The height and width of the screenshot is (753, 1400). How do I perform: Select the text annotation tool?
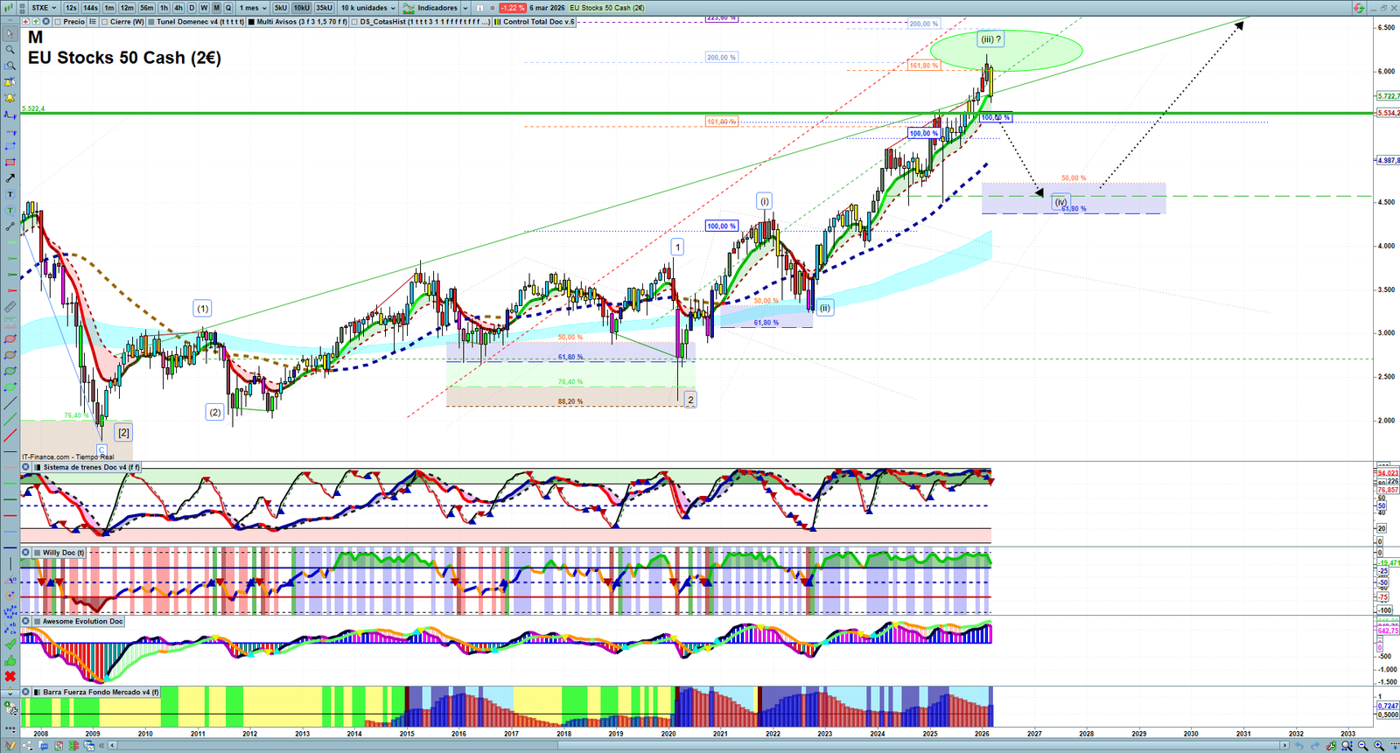coord(10,194)
